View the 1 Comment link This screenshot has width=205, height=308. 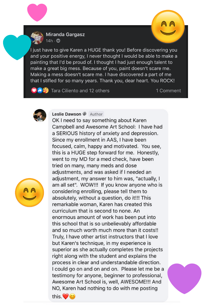168,91
